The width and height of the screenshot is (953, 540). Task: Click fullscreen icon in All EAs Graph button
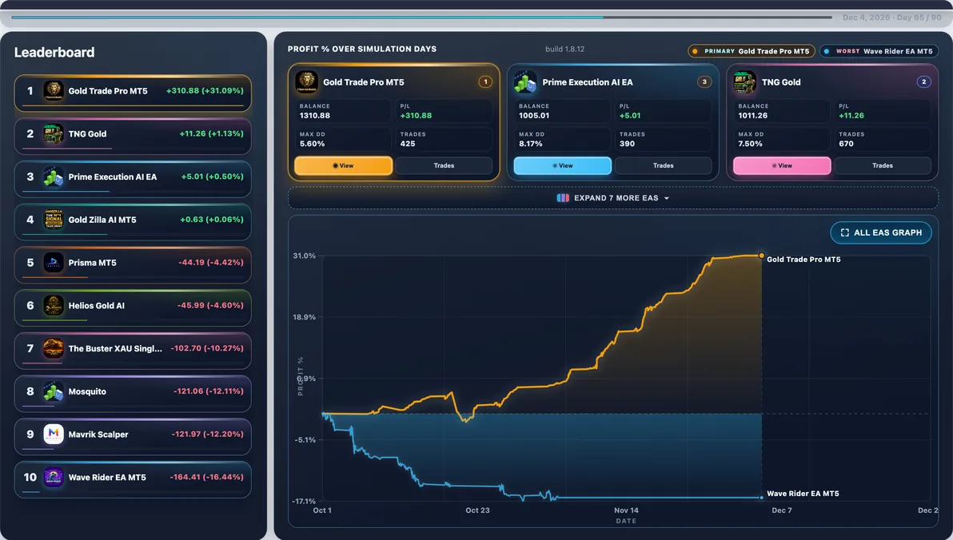pos(845,232)
